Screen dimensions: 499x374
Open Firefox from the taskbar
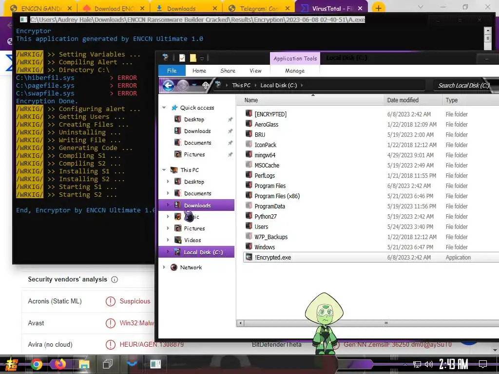60,364
